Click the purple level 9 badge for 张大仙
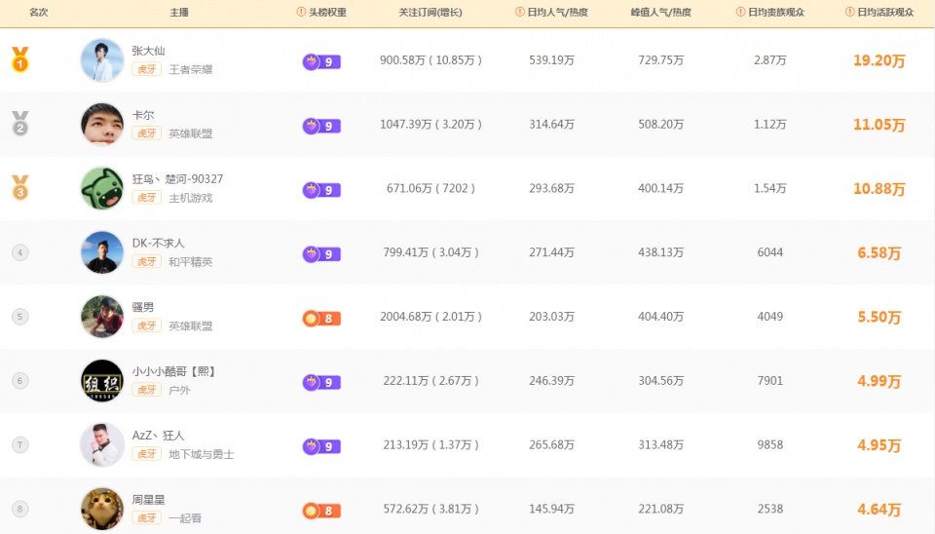Screen dimensions: 935x534 tap(321, 61)
